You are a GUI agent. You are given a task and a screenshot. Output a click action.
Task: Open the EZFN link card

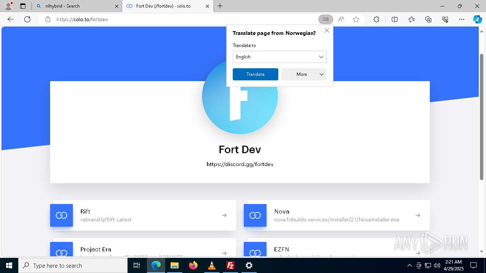click(x=337, y=248)
